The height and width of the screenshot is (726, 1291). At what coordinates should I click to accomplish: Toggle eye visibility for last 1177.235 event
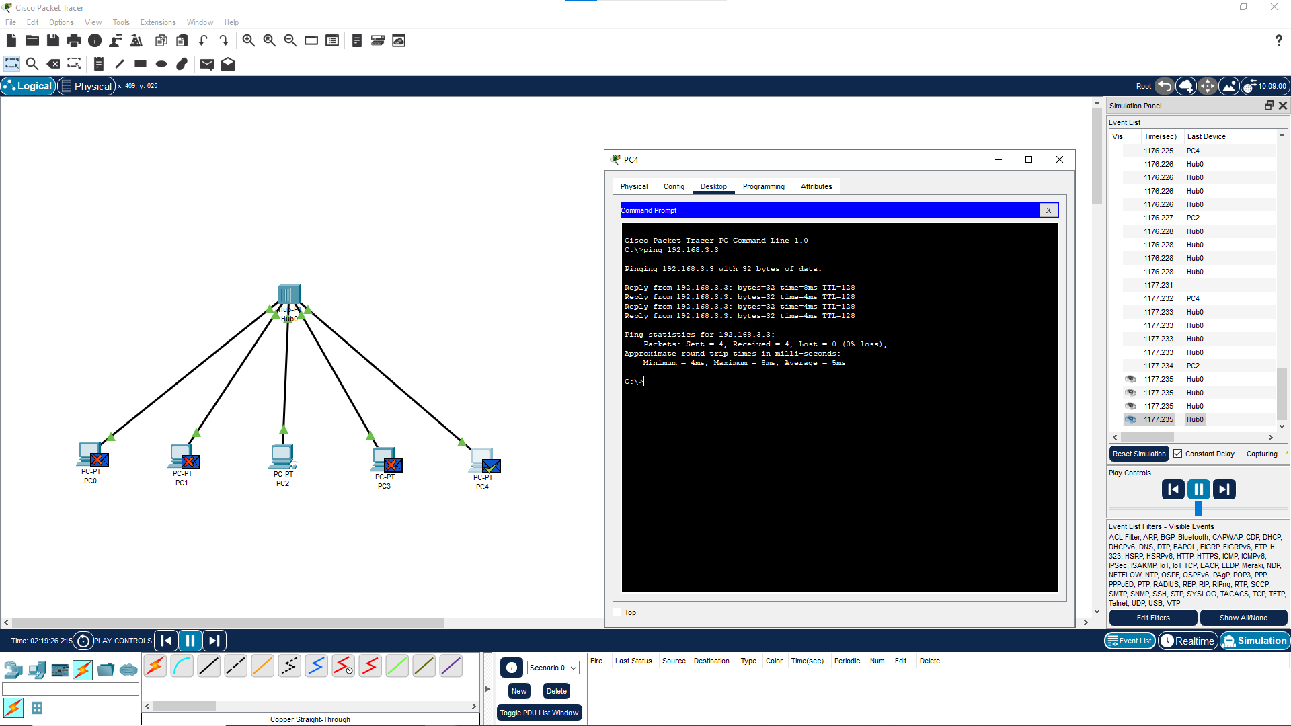(x=1130, y=419)
